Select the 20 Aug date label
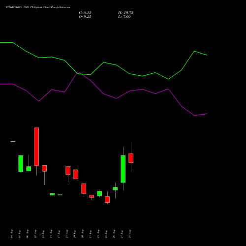Viewport: 246px width, 246px height. click(x=83, y=234)
